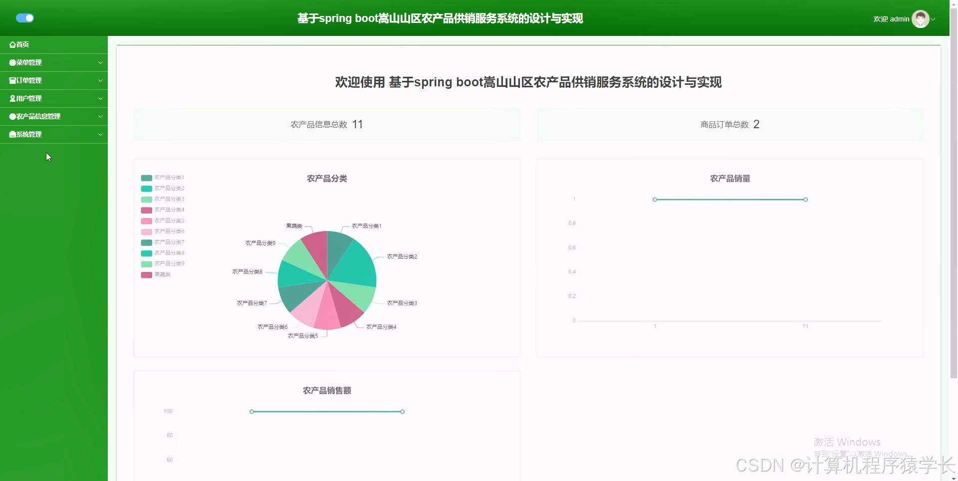Open the admin account dropdown arrow
The height and width of the screenshot is (481, 958).
[933, 19]
